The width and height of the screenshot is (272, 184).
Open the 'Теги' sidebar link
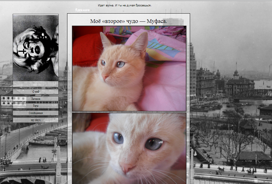click(x=36, y=106)
